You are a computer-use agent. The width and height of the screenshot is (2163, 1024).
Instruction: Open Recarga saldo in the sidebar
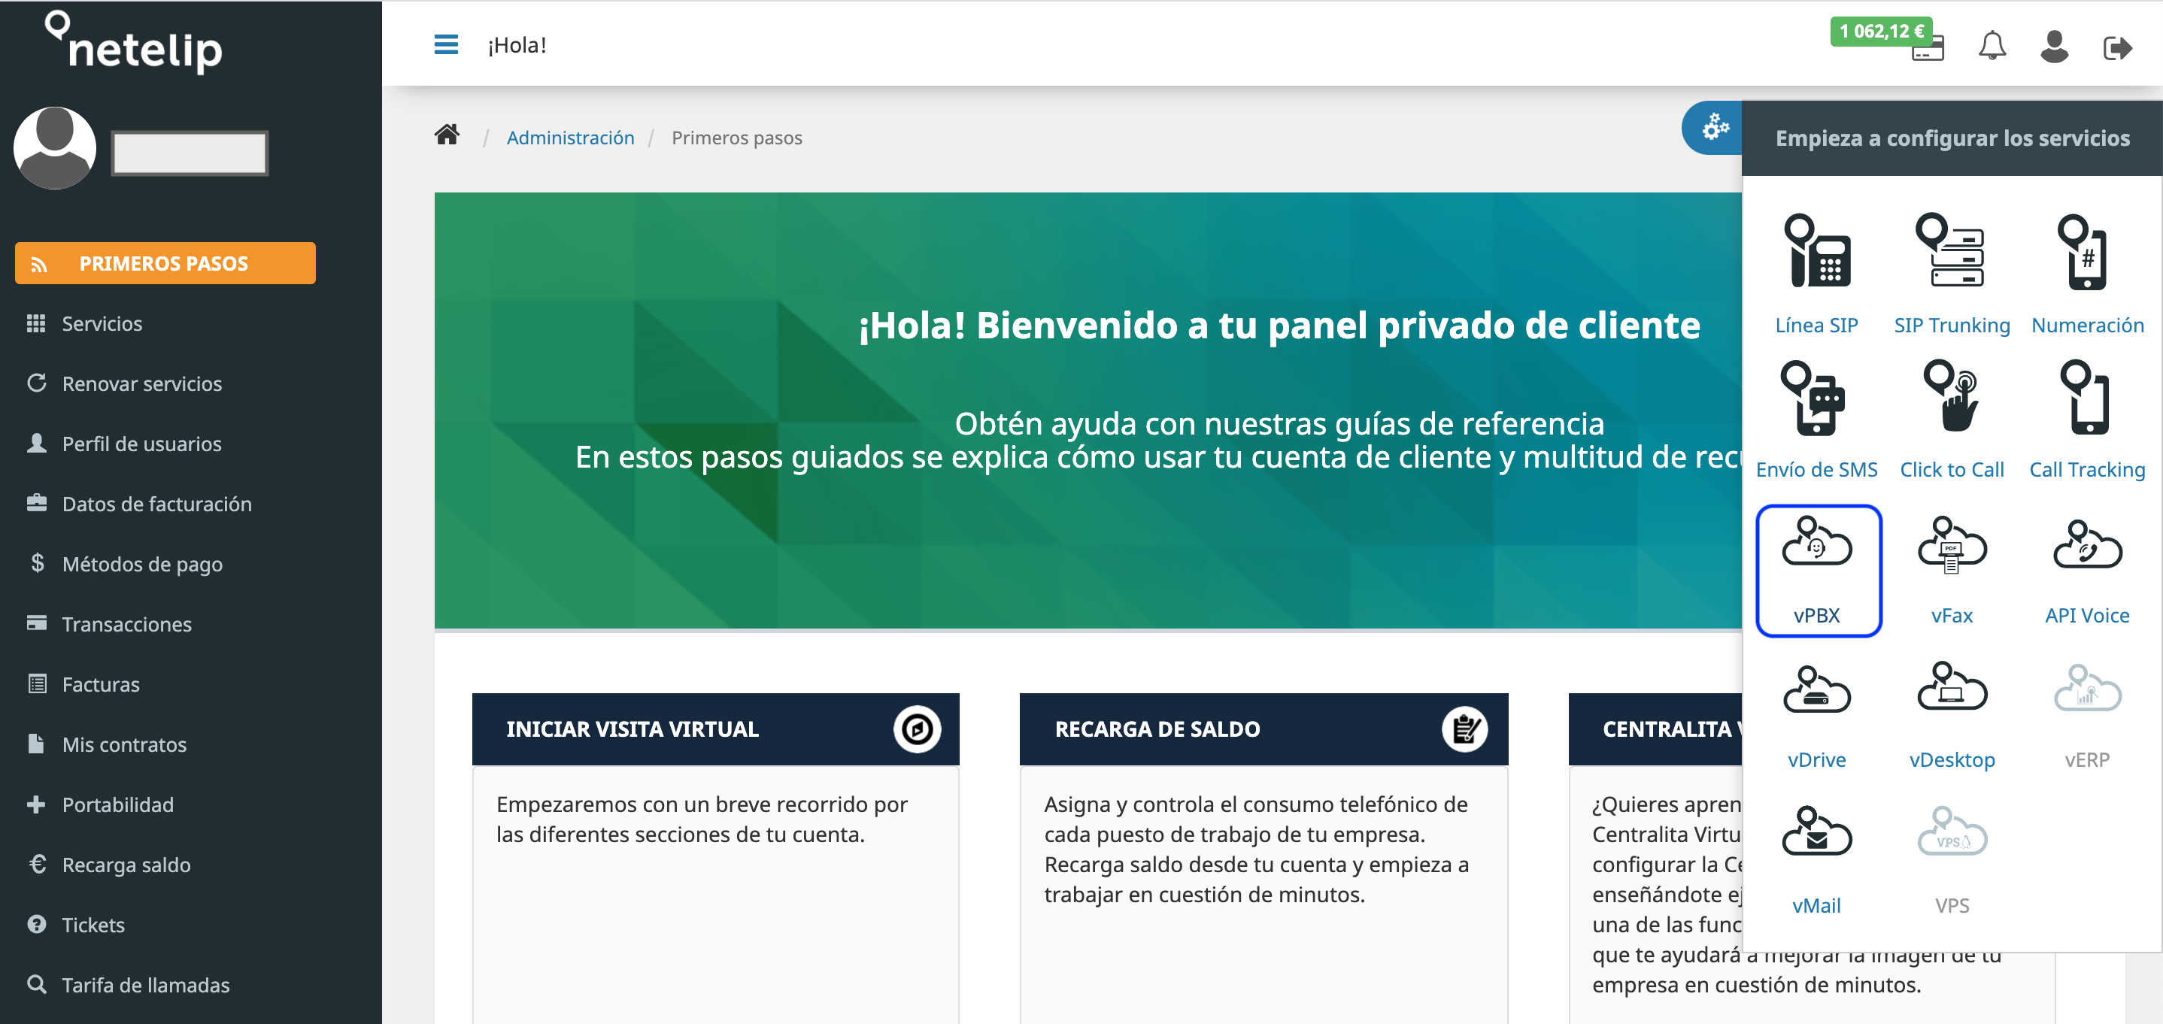(x=109, y=864)
